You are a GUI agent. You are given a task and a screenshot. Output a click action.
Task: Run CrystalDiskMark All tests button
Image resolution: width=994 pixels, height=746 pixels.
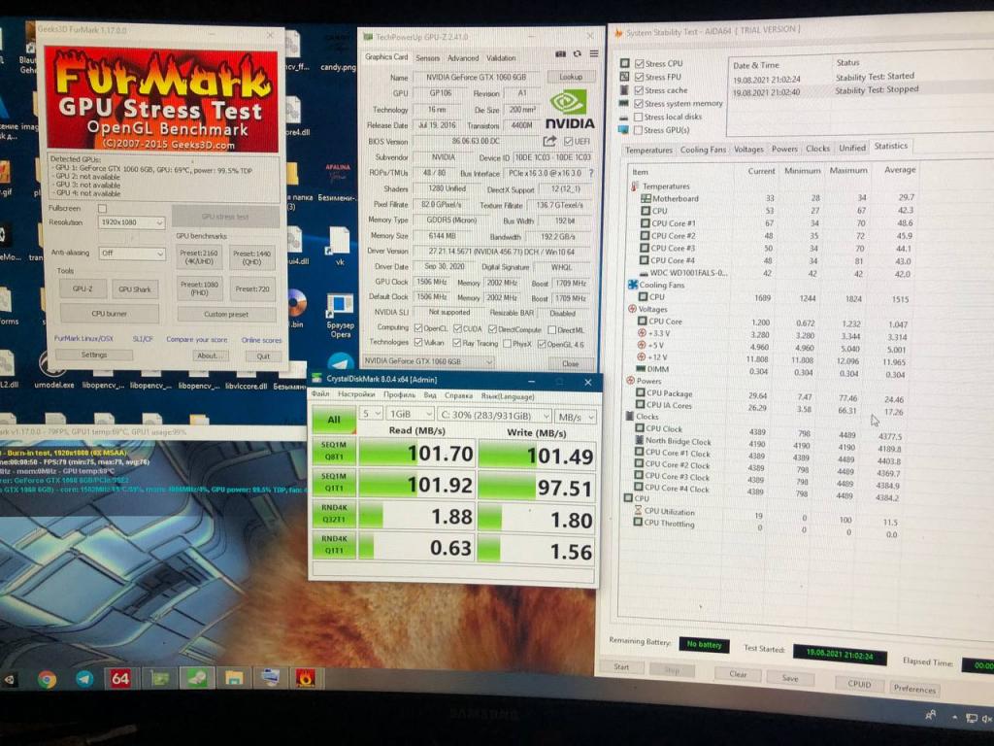point(334,420)
